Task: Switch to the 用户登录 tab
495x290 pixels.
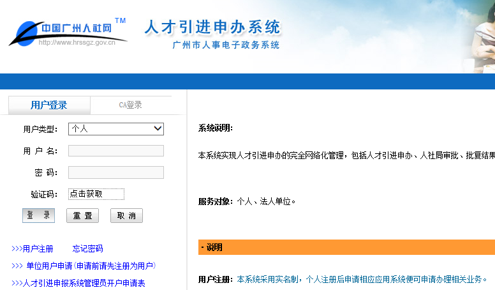Action: [x=48, y=105]
